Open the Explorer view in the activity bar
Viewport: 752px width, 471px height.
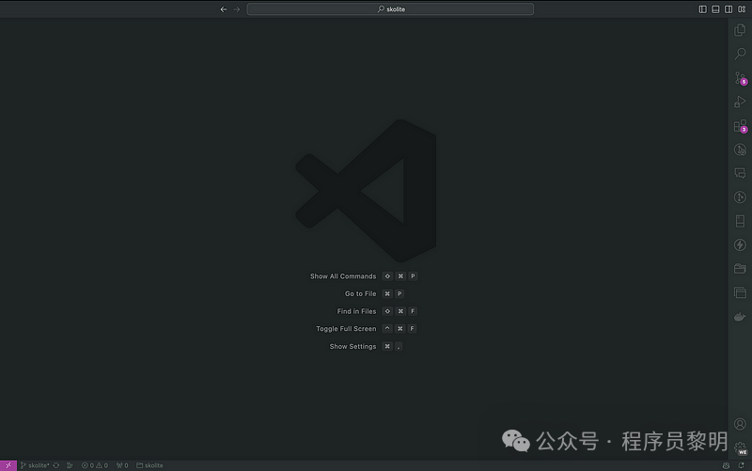740,30
